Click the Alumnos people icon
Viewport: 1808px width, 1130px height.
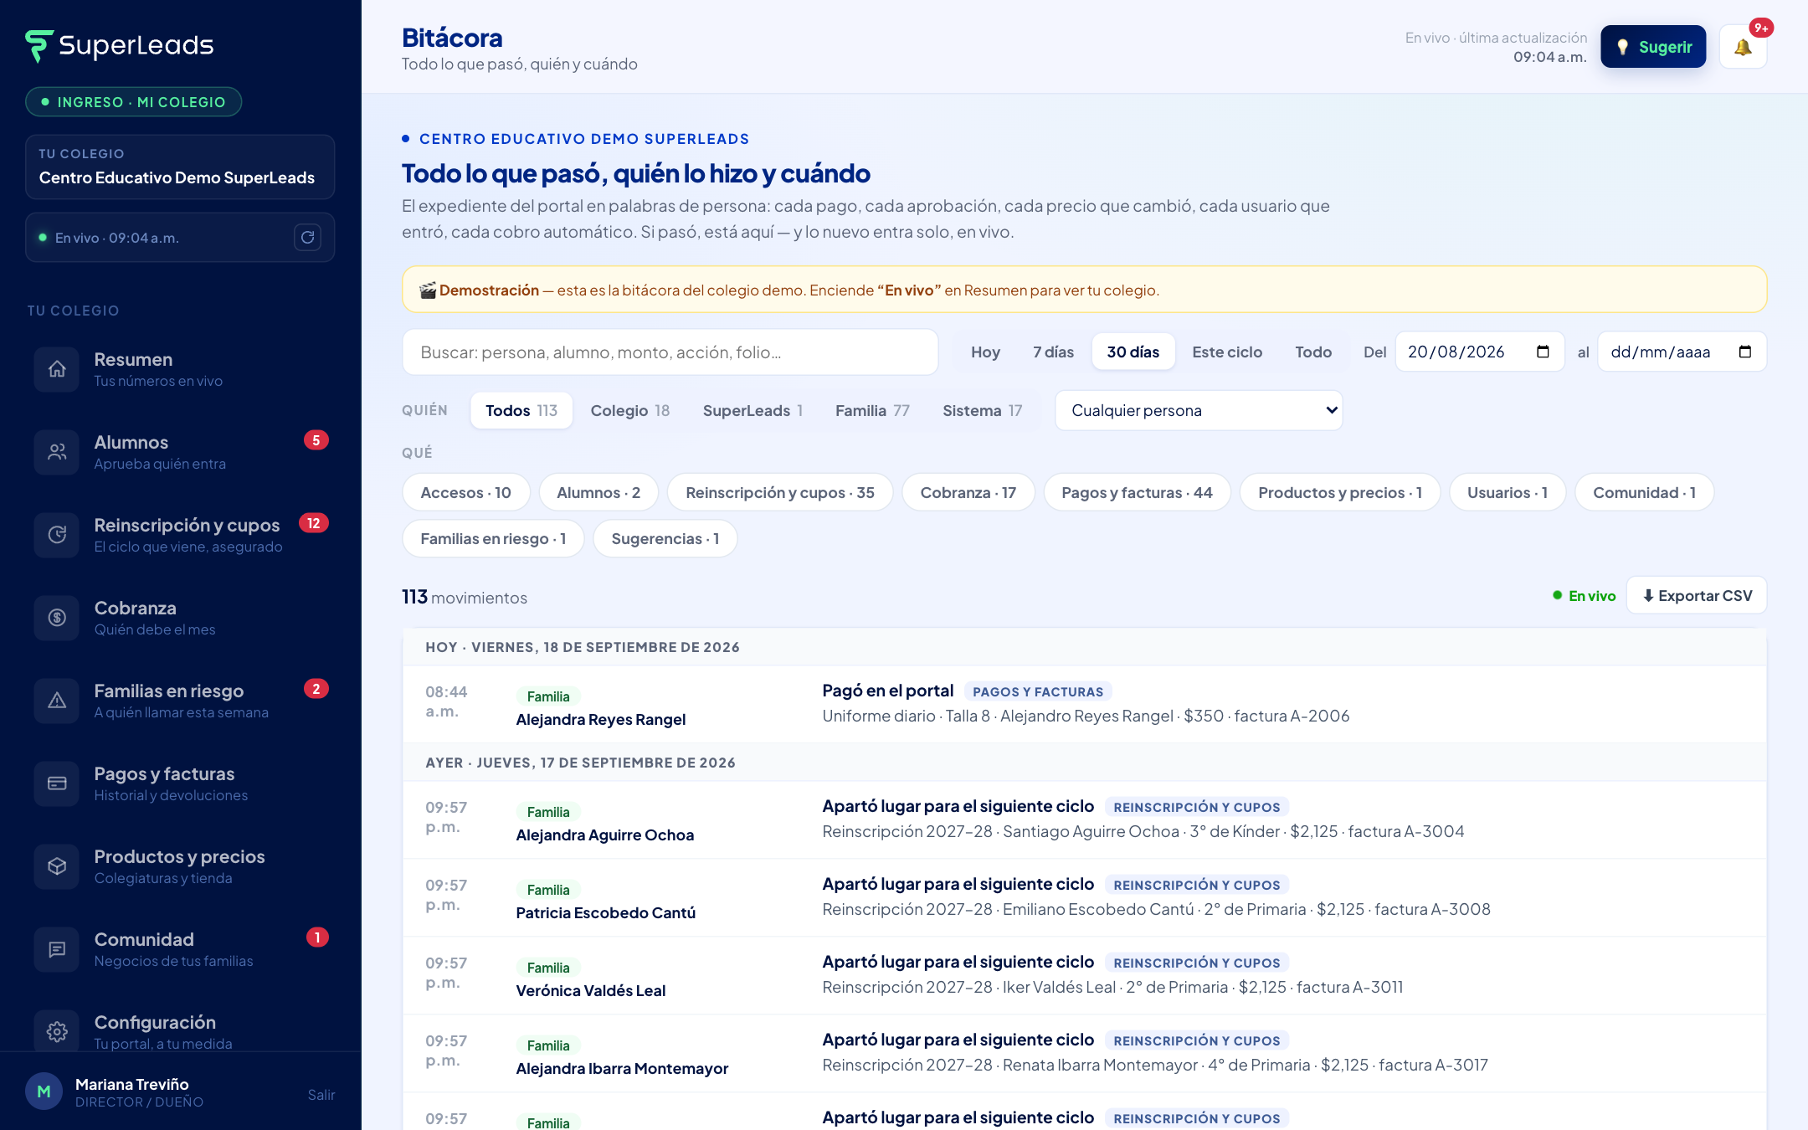coord(57,452)
